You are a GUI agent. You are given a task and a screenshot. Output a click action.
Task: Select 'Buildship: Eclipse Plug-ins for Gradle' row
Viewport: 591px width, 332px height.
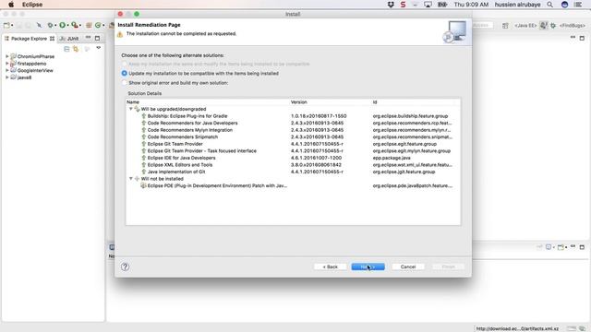click(293, 116)
